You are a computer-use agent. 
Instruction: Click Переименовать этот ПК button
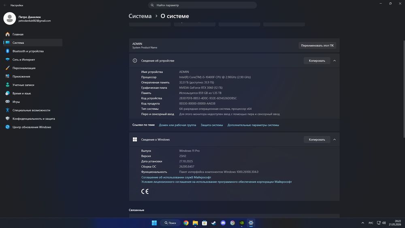click(317, 45)
